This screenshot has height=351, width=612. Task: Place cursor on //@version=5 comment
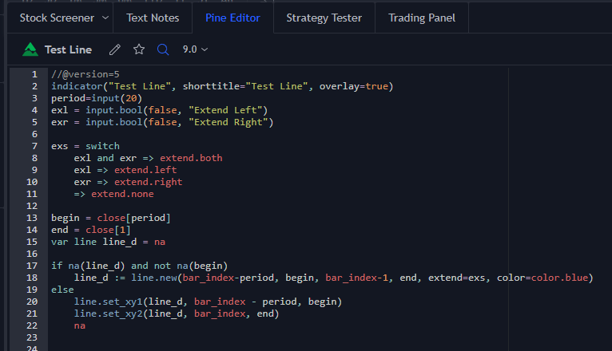click(x=85, y=74)
